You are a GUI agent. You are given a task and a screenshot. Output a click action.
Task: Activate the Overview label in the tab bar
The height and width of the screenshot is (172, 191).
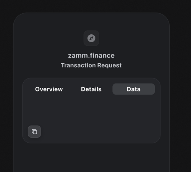pyautogui.click(x=49, y=89)
